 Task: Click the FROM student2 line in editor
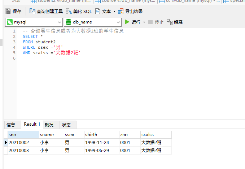click(39, 42)
